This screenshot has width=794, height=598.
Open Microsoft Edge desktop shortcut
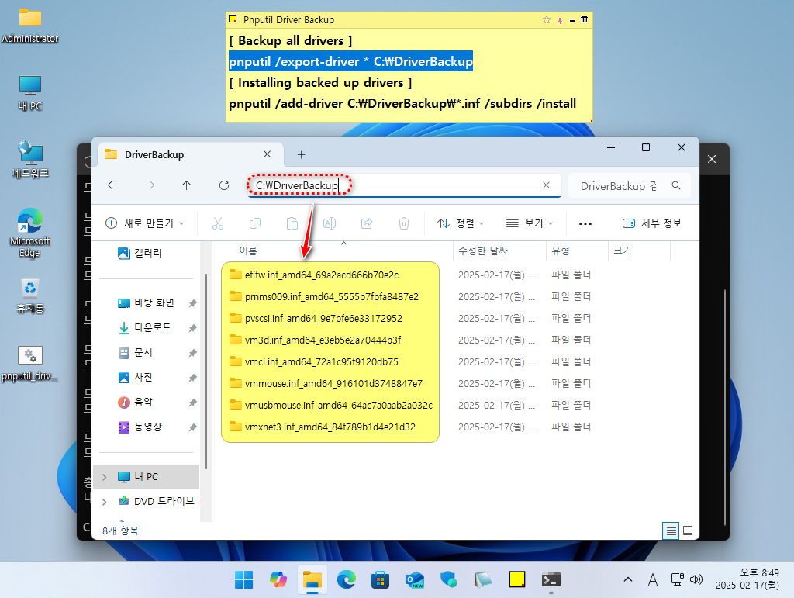tap(30, 233)
